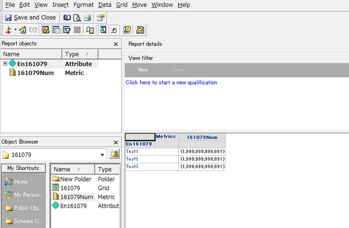
Task: Open the 161079 folder dropdown in Object Browser
Action: coord(102,155)
